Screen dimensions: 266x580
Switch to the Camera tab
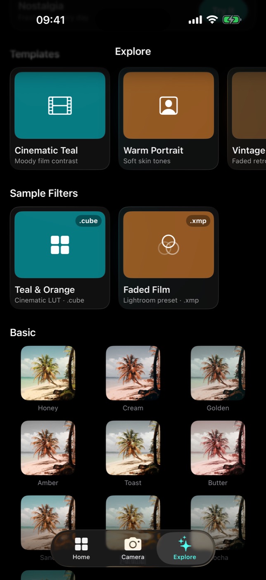point(133,549)
